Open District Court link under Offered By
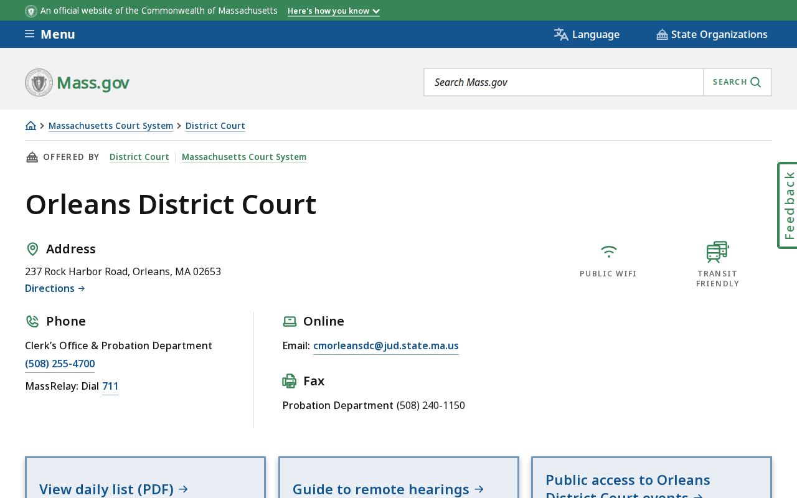 [x=139, y=157]
